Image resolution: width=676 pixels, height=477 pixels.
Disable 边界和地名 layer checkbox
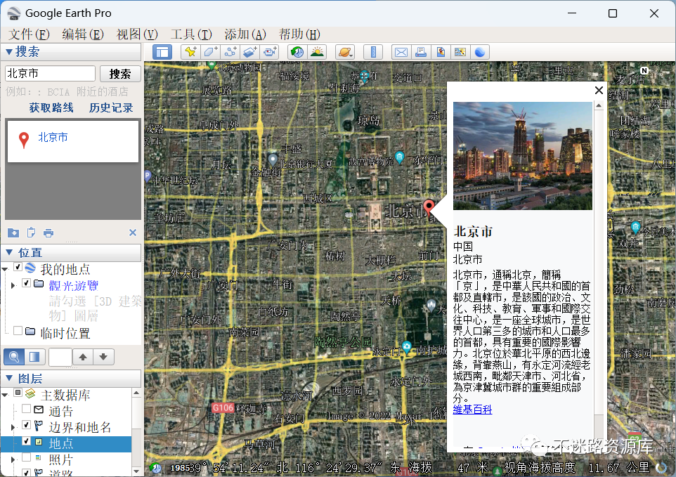coord(26,425)
